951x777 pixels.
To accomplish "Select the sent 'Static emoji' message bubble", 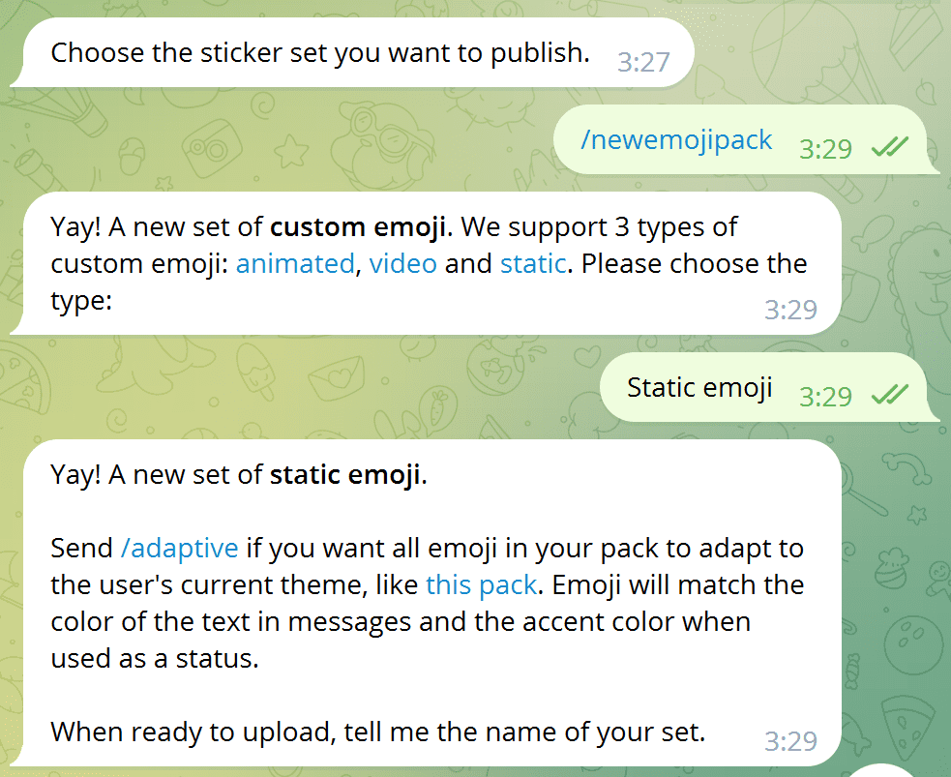I will point(699,388).
